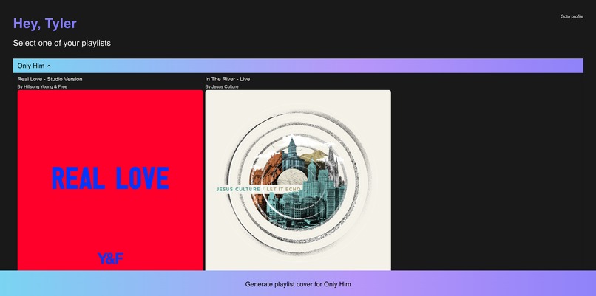Open the Goto profile link
The image size is (596, 296).
point(572,16)
